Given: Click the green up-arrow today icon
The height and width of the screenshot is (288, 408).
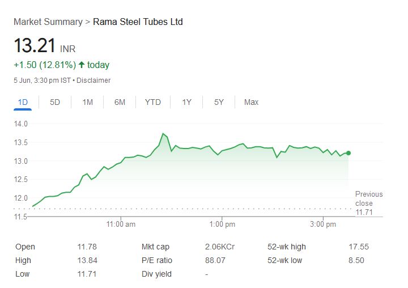Looking at the screenshot, I should (81, 65).
